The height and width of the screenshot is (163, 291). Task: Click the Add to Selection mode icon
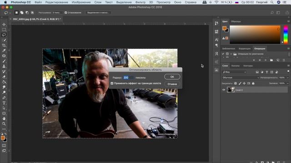[22, 13]
